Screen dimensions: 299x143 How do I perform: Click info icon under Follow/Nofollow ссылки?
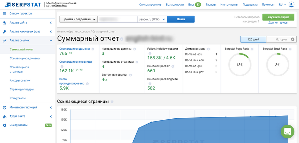point(150,53)
